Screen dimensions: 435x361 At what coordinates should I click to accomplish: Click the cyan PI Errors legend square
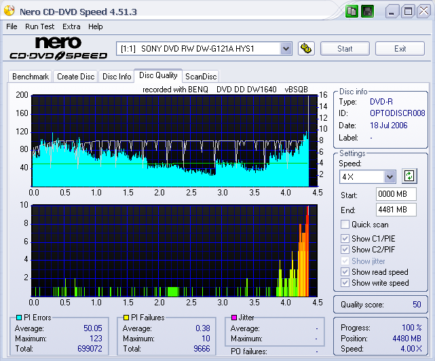pos(19,318)
